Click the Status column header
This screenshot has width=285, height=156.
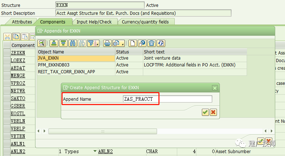pyautogui.click(x=129, y=52)
